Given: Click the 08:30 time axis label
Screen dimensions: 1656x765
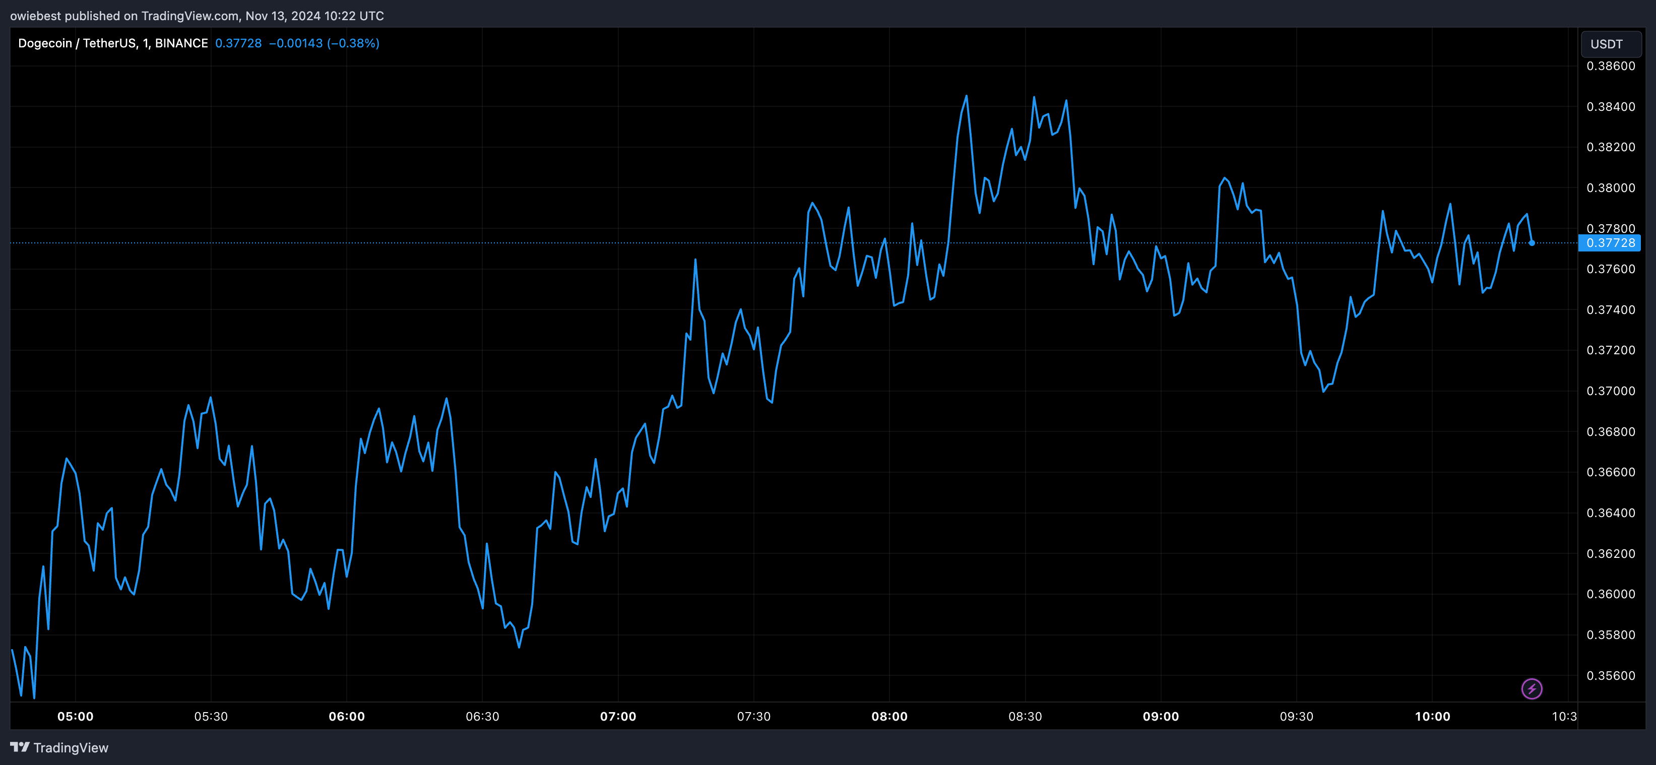Looking at the screenshot, I should [1025, 716].
